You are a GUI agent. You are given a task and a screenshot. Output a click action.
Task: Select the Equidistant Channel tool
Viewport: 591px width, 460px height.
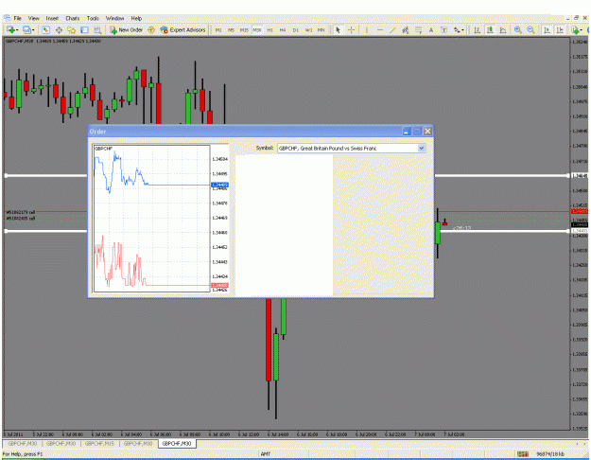406,29
